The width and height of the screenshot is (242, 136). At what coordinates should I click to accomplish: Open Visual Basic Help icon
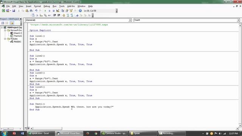click(x=80, y=11)
